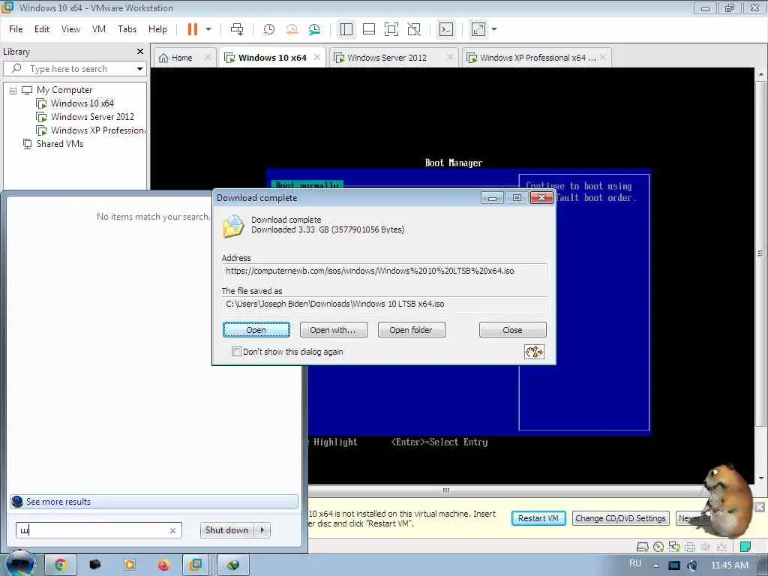Click the file saved as path field
The width and height of the screenshot is (768, 576).
(385, 304)
